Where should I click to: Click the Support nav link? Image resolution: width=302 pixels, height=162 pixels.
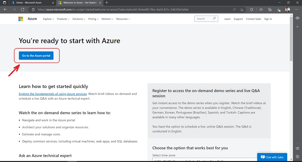(238, 19)
